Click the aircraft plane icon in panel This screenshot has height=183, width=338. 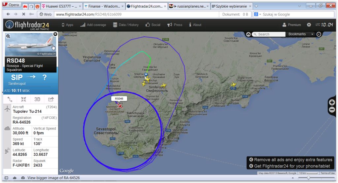point(7,109)
